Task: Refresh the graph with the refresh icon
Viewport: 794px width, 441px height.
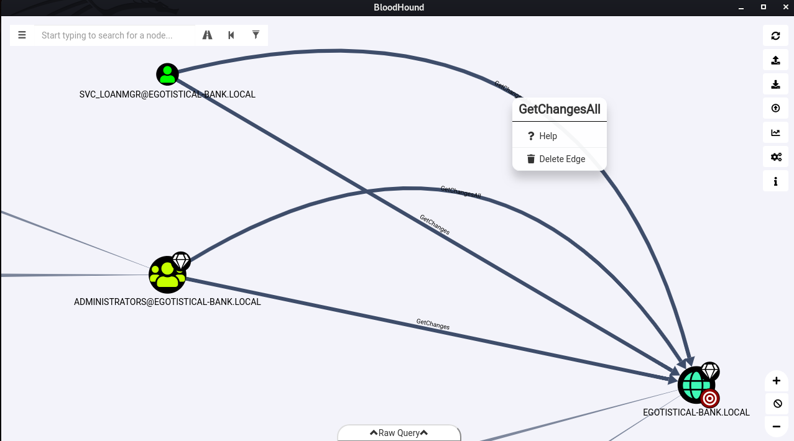Action: 775,35
